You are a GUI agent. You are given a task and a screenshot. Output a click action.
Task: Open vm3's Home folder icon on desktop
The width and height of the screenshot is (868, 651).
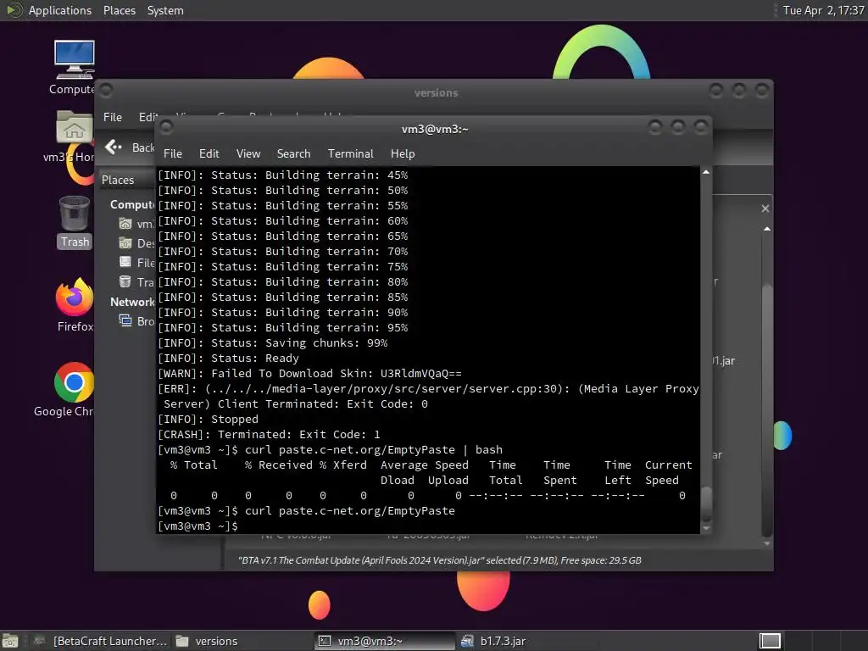75,127
